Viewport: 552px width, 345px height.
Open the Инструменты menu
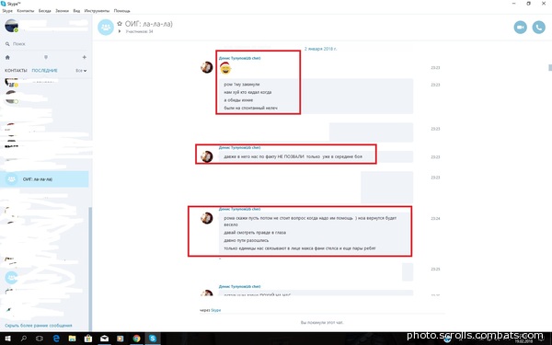click(97, 11)
